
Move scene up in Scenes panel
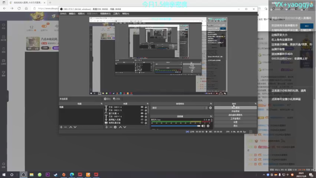pyautogui.click(x=71, y=127)
